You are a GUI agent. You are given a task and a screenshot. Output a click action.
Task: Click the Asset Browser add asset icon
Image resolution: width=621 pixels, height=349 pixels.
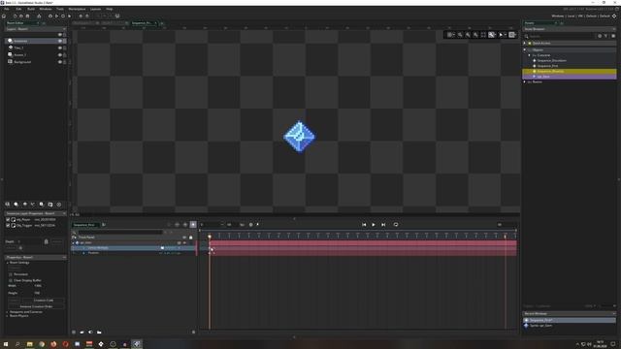[613, 36]
